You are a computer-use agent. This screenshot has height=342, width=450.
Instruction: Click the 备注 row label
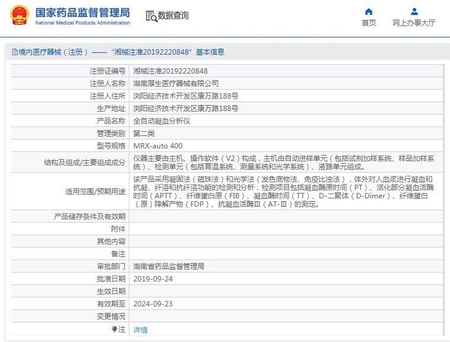point(119,254)
